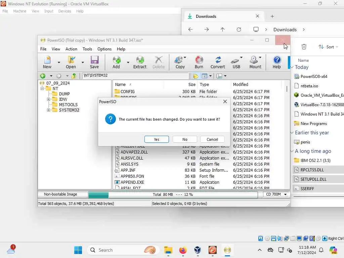This screenshot has height=258, width=344.
Task: Click the Mount toolbar icon
Action: pyautogui.click(x=255, y=62)
